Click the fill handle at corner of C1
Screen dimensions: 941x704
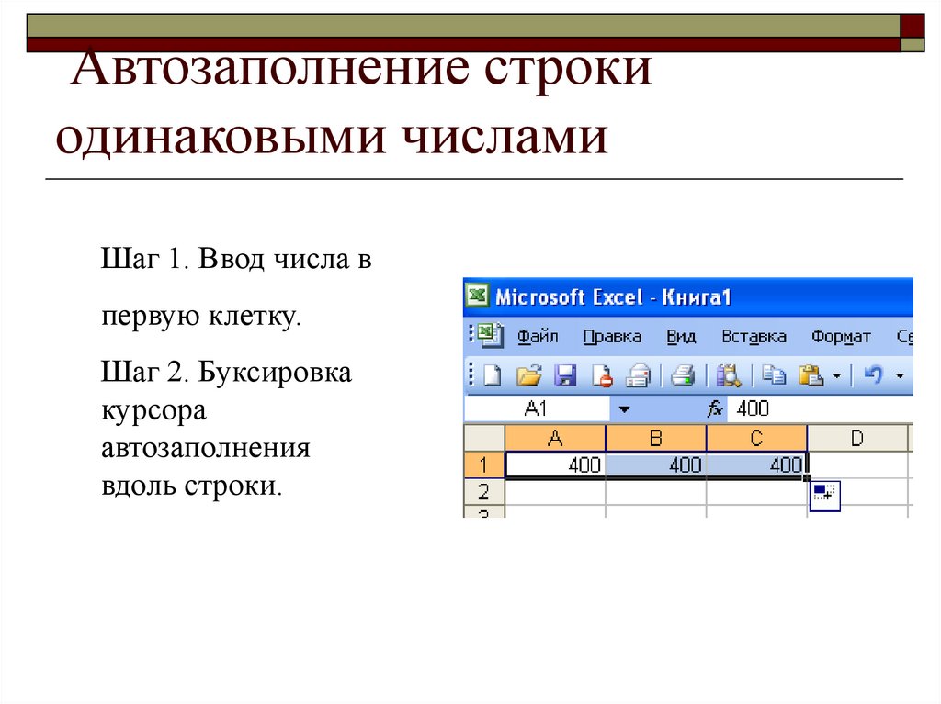tap(807, 478)
